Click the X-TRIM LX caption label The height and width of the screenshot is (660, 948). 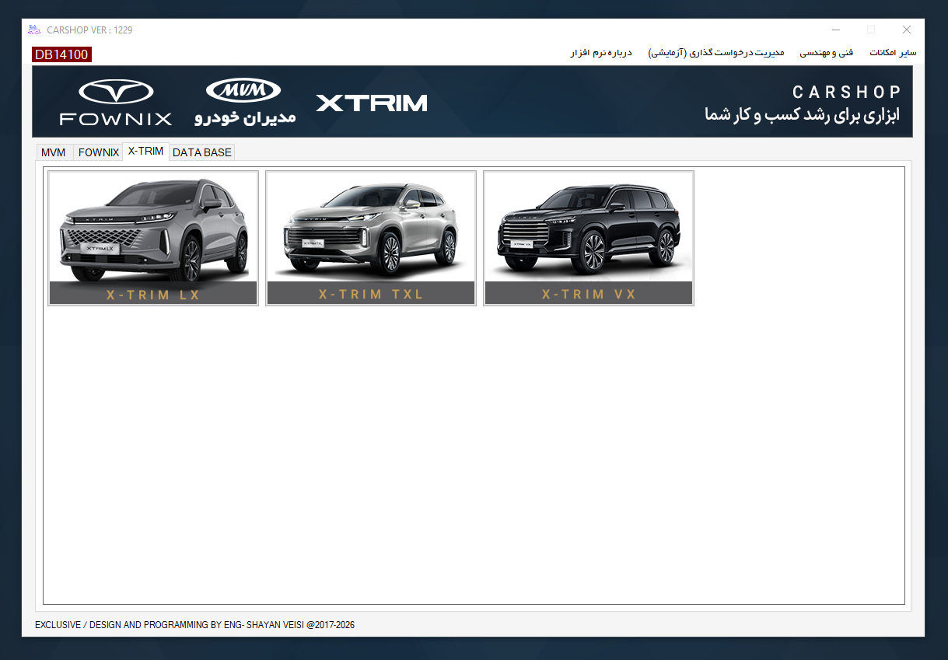coord(153,294)
